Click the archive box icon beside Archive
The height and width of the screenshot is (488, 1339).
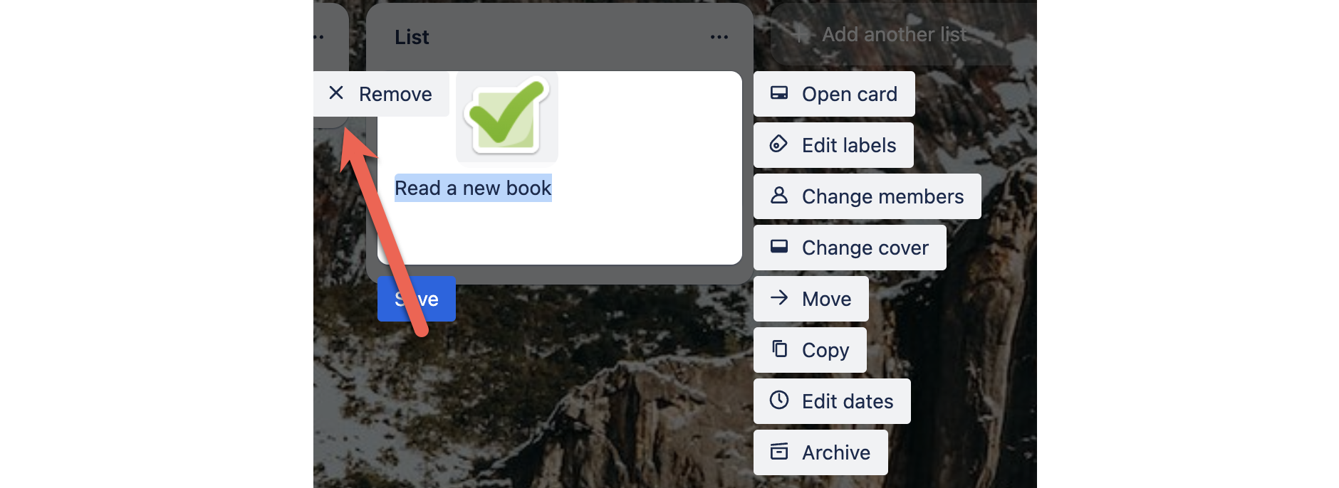tap(781, 452)
